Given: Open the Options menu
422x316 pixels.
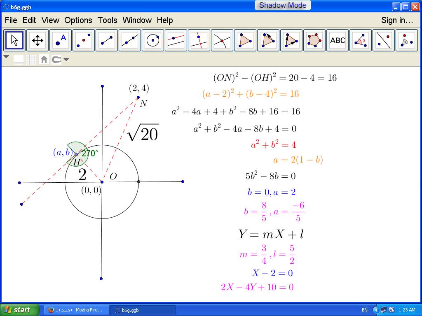Looking at the screenshot, I should 78,20.
